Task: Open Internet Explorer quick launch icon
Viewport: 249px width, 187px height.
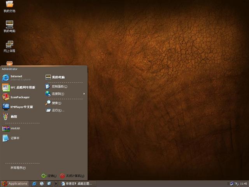Action: [x=34, y=183]
